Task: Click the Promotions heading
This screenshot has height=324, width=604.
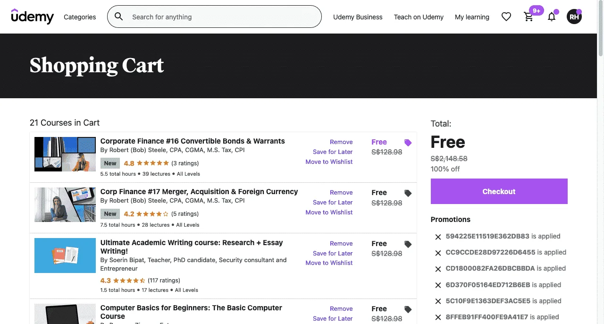Action: point(451,220)
